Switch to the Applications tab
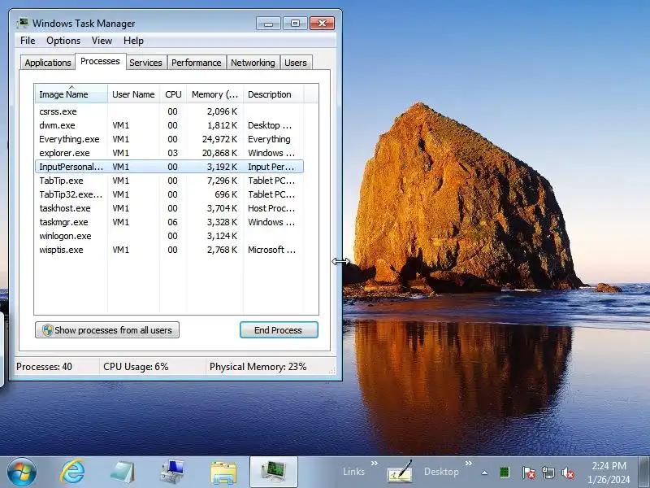Viewport: 650px width, 488px height. [x=48, y=63]
